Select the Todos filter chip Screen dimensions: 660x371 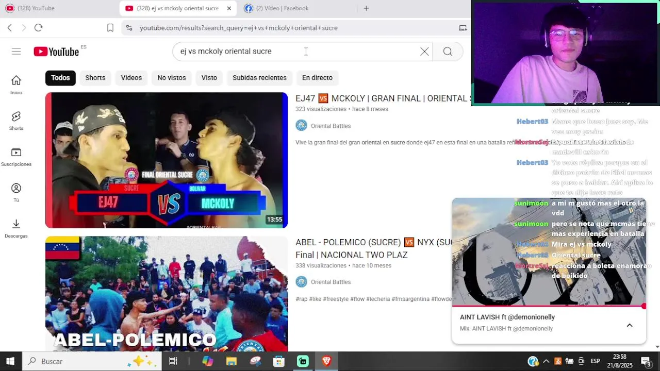[60, 78]
